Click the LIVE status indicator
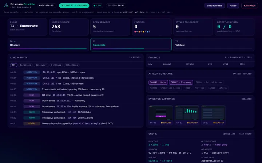This screenshot has height=163, width=262. (x=98, y=5)
